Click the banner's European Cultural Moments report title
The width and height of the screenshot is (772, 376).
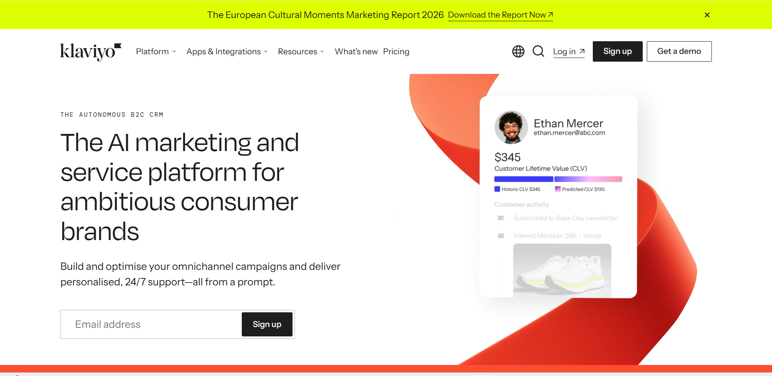[x=325, y=15]
